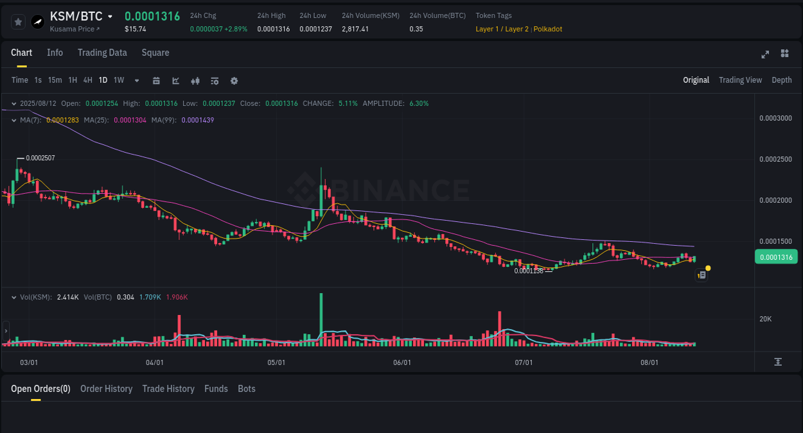Collapse the OHLC info row chevron
The width and height of the screenshot is (803, 433).
coord(13,103)
